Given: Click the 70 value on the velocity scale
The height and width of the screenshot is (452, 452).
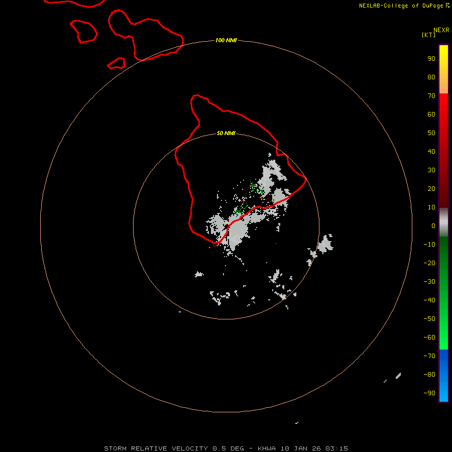Looking at the screenshot, I should pos(431,96).
